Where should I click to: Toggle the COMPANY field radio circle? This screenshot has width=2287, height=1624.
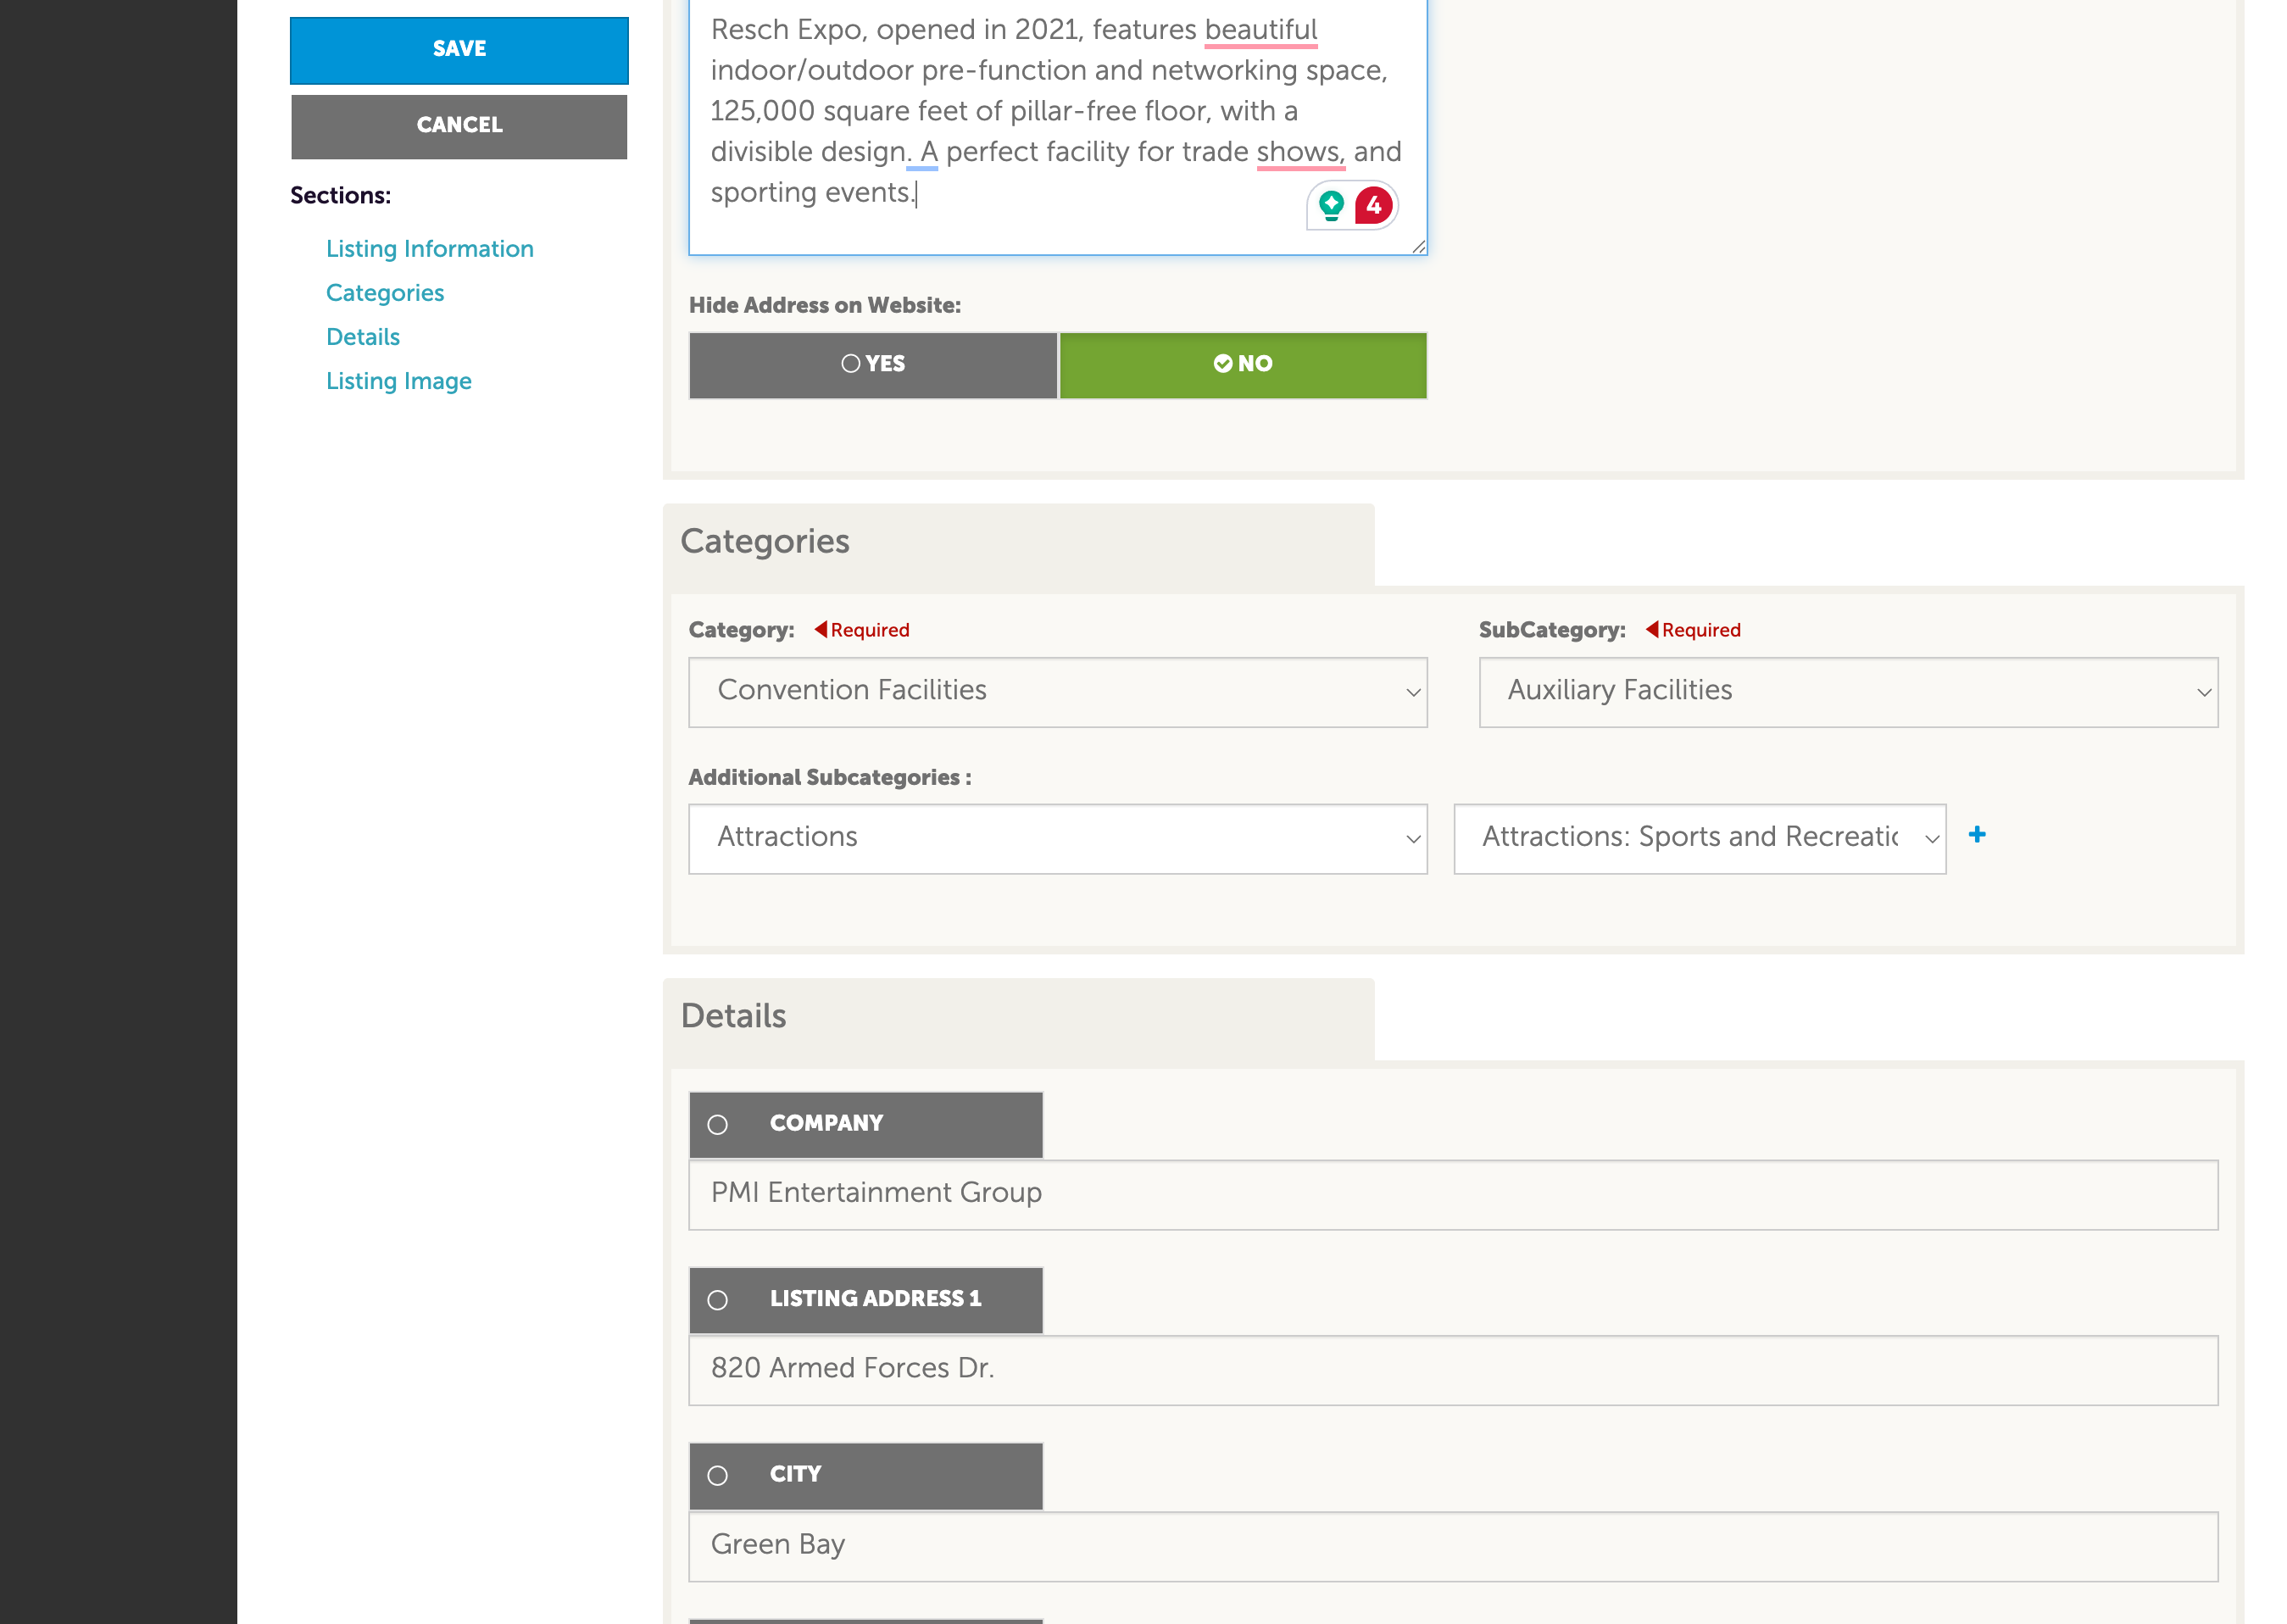[717, 1124]
